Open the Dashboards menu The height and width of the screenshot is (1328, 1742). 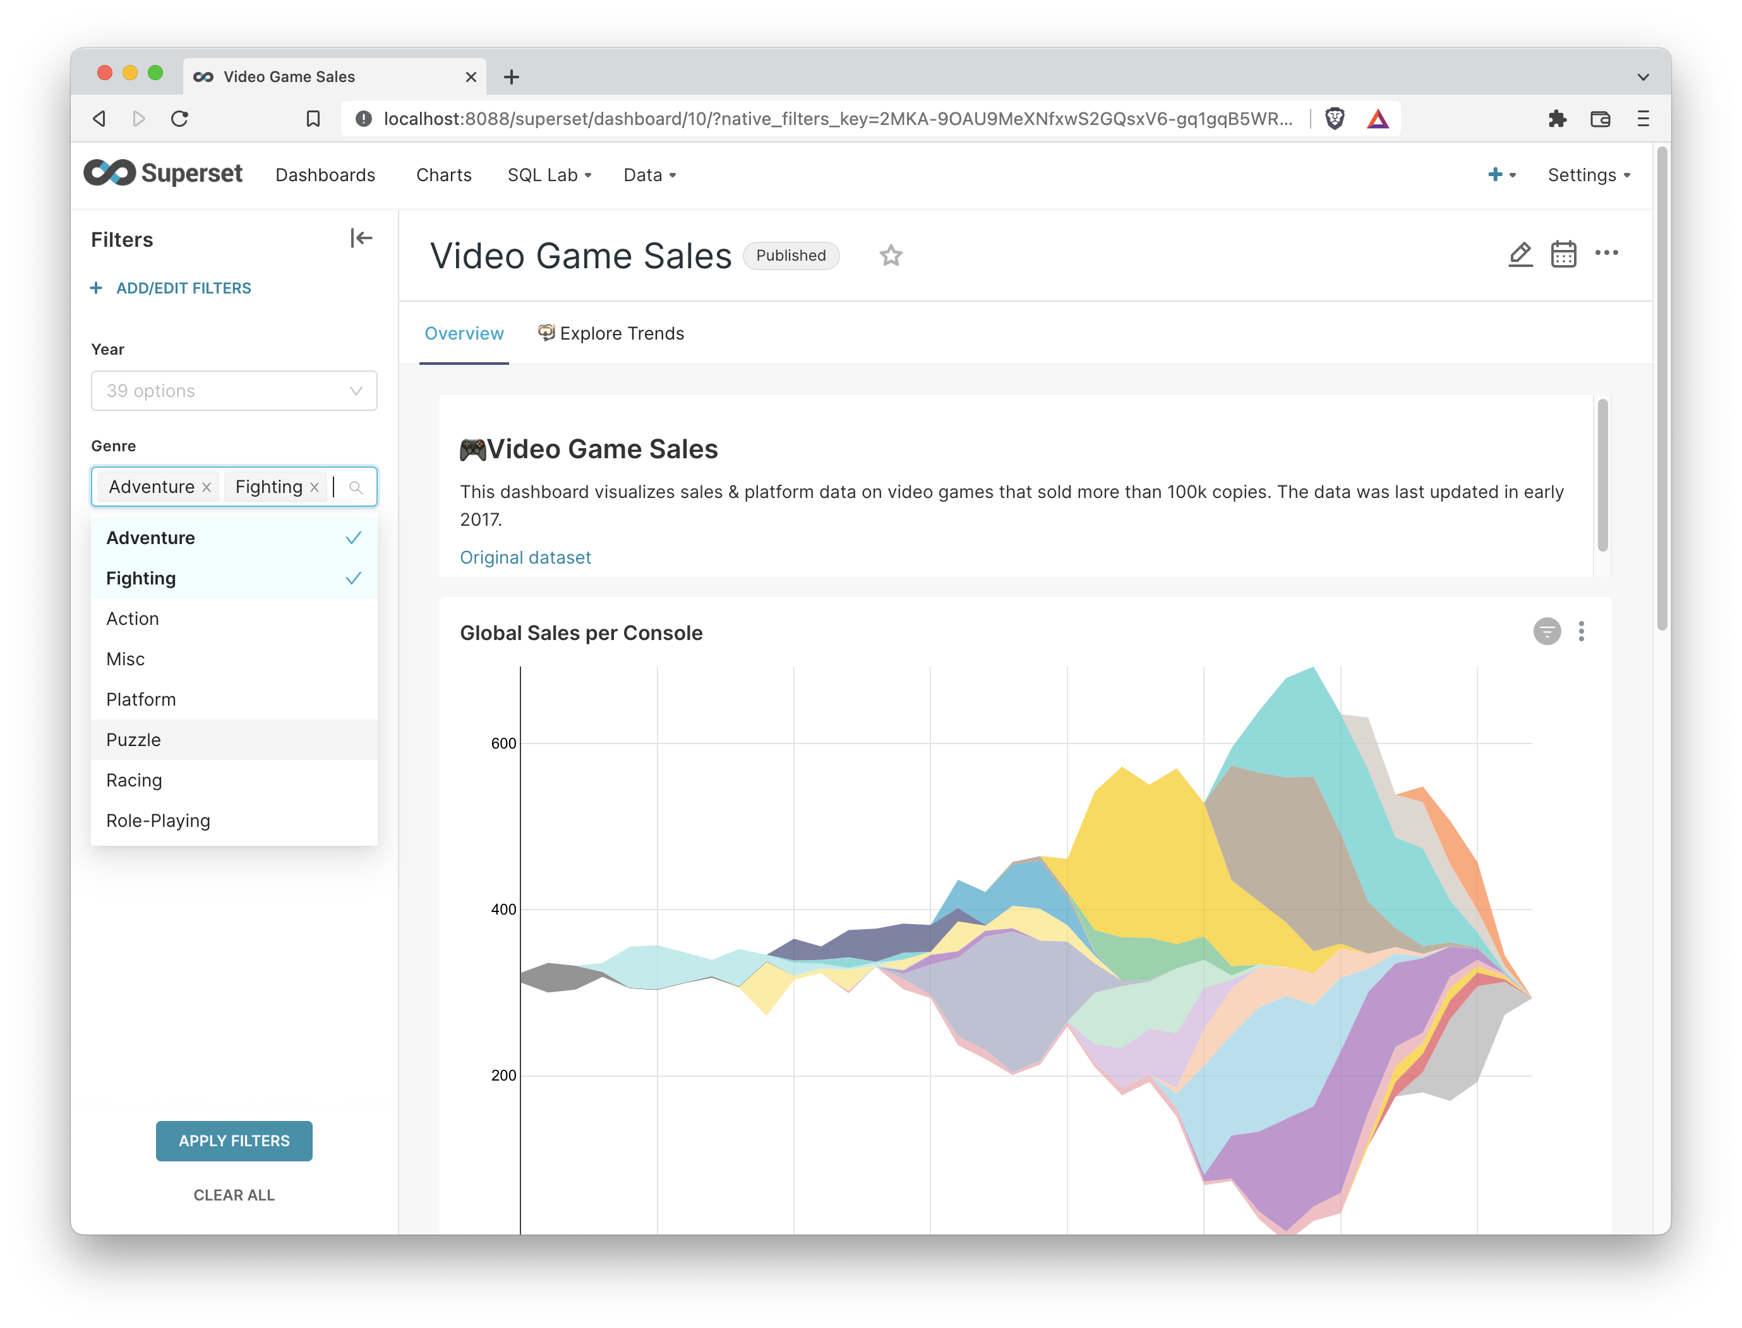click(x=325, y=175)
